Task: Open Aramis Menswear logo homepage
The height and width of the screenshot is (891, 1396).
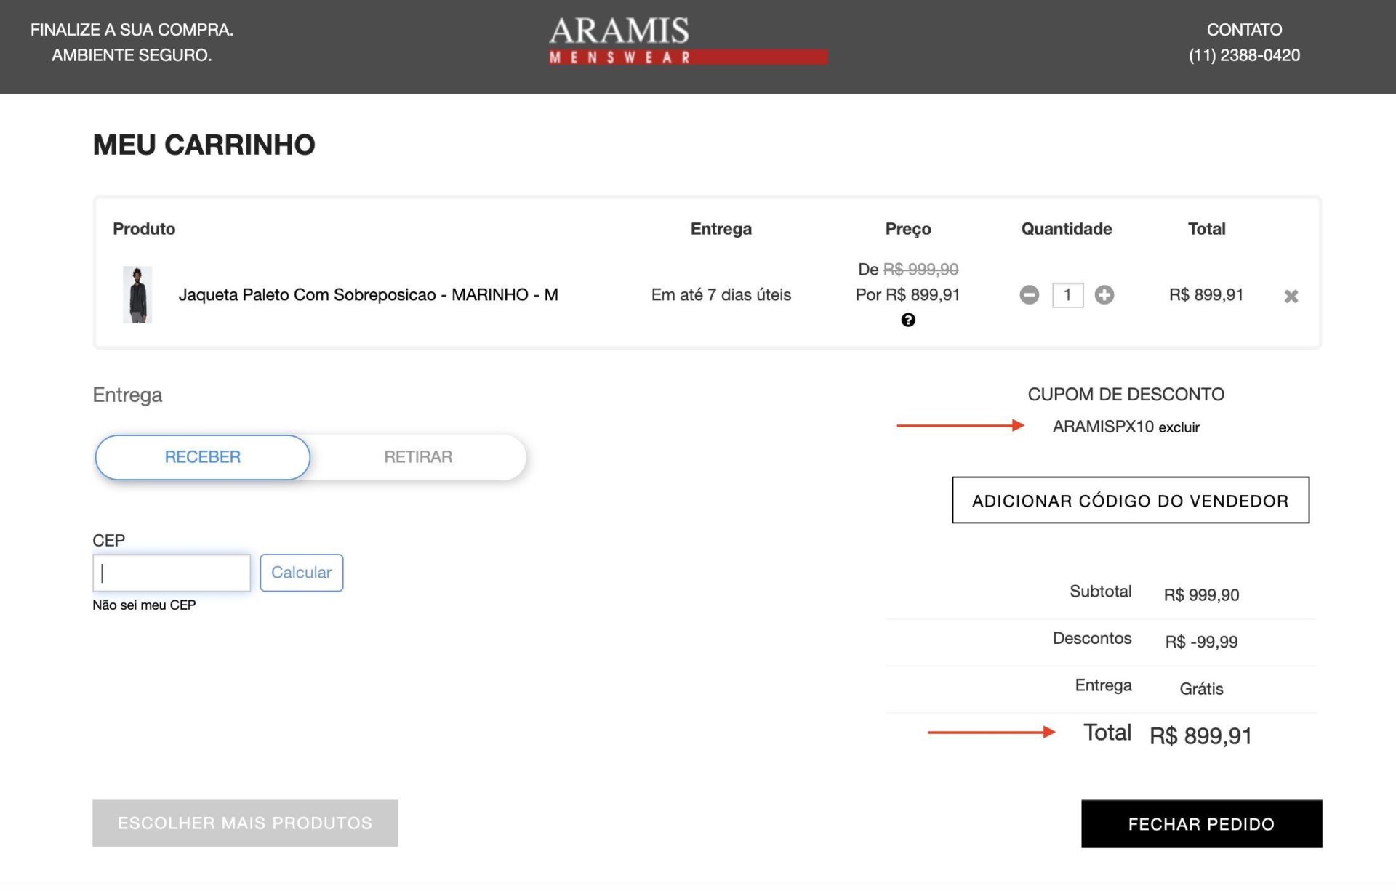Action: [688, 41]
